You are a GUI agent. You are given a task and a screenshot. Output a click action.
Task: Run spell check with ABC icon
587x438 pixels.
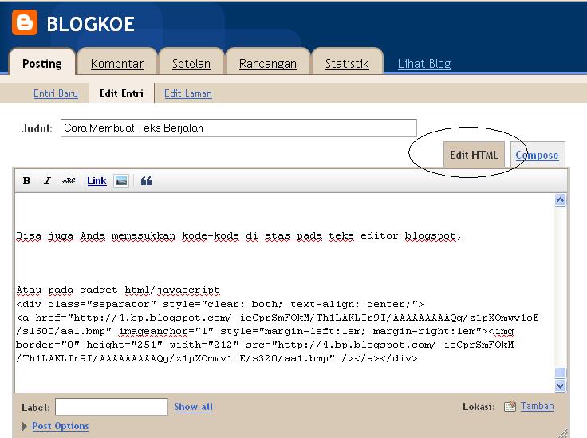69,181
